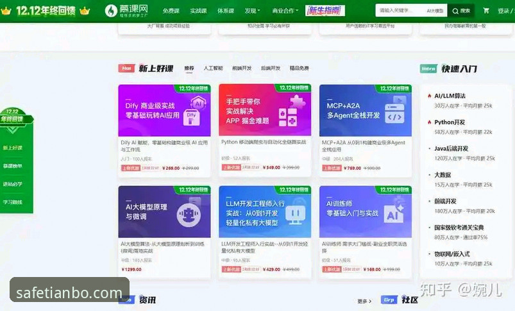This screenshot has height=311, width=515.
Task: Open the MCP+A2A 多Agent全栈开发 thumbnail
Action: point(365,110)
